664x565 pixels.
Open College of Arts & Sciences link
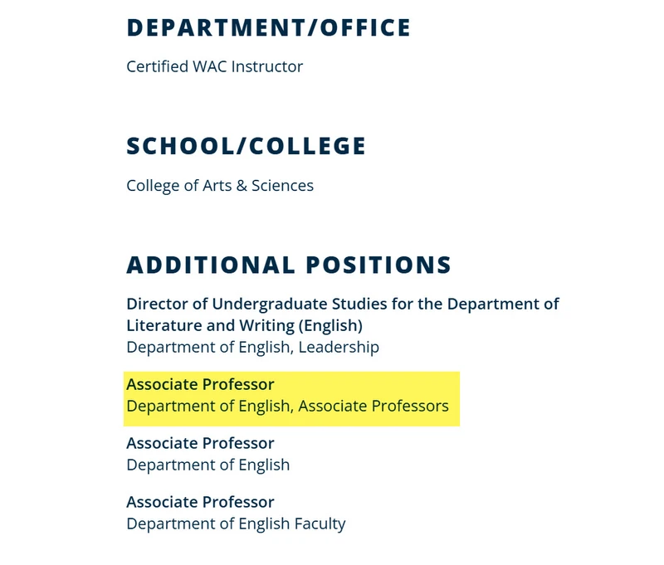click(220, 186)
